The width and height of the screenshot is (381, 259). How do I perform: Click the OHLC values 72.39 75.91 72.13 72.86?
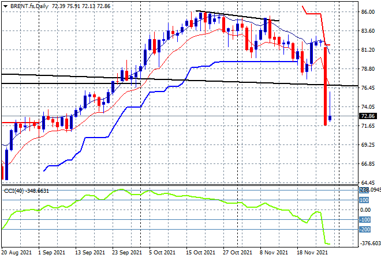(81, 6)
